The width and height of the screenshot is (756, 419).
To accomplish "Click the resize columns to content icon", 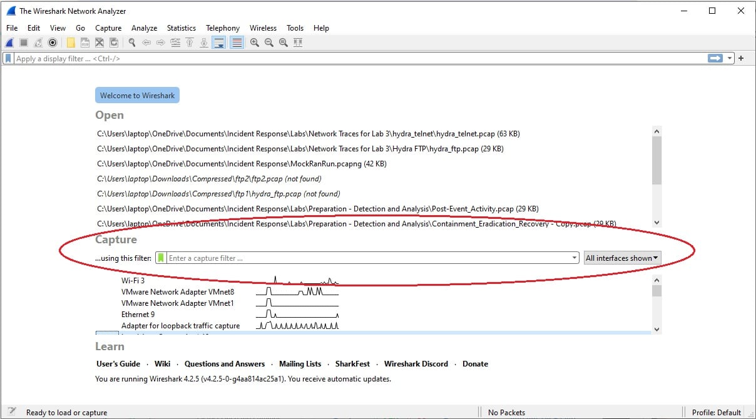I will (x=298, y=43).
